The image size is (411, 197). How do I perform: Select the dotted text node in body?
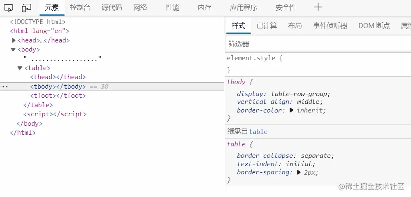coord(63,59)
